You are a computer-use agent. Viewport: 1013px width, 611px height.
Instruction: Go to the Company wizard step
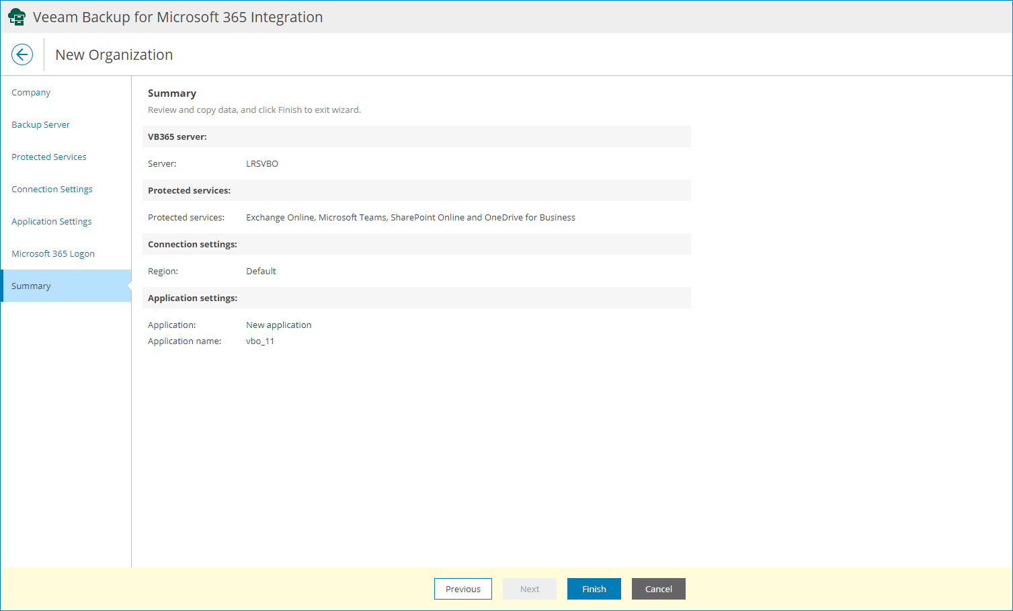[x=31, y=92]
